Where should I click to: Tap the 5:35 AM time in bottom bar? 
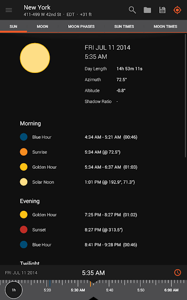point(93,273)
